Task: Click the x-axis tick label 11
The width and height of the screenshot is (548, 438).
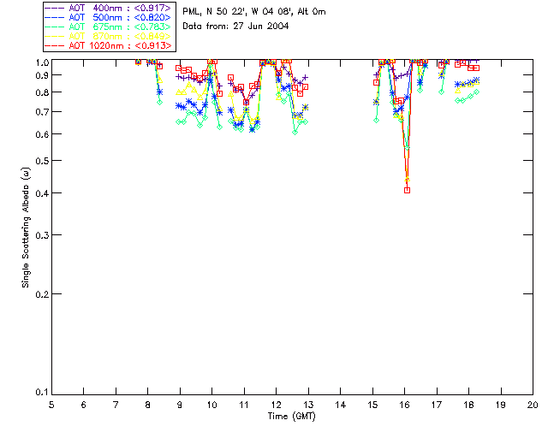Action: (244, 405)
